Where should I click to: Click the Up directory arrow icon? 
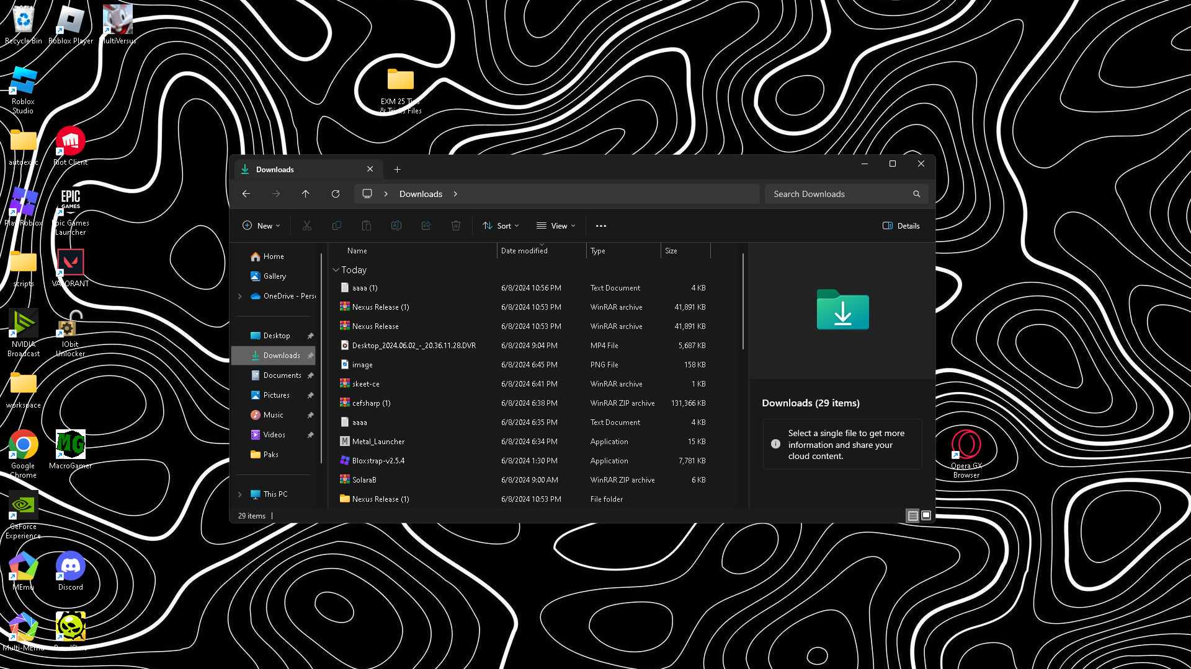click(306, 194)
